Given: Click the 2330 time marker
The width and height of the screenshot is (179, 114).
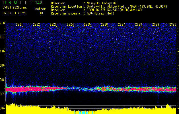Looking at the screenshot, I should click(x=173, y=25).
